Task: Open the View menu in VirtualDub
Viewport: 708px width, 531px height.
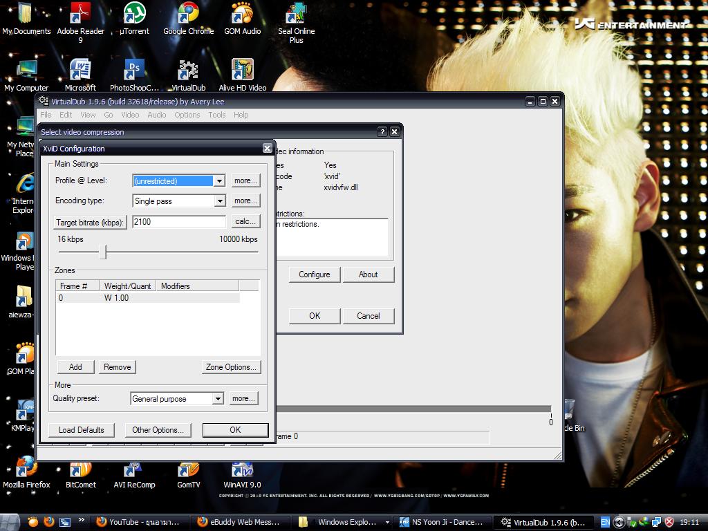Action: 88,115
